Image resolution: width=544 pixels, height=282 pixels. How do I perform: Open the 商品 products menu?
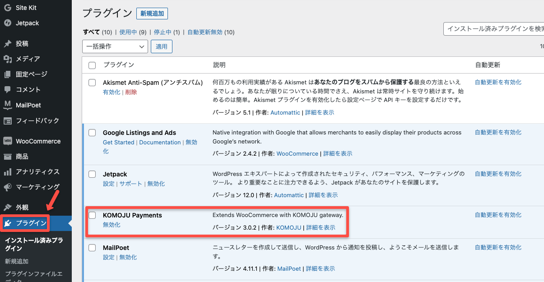(x=22, y=157)
